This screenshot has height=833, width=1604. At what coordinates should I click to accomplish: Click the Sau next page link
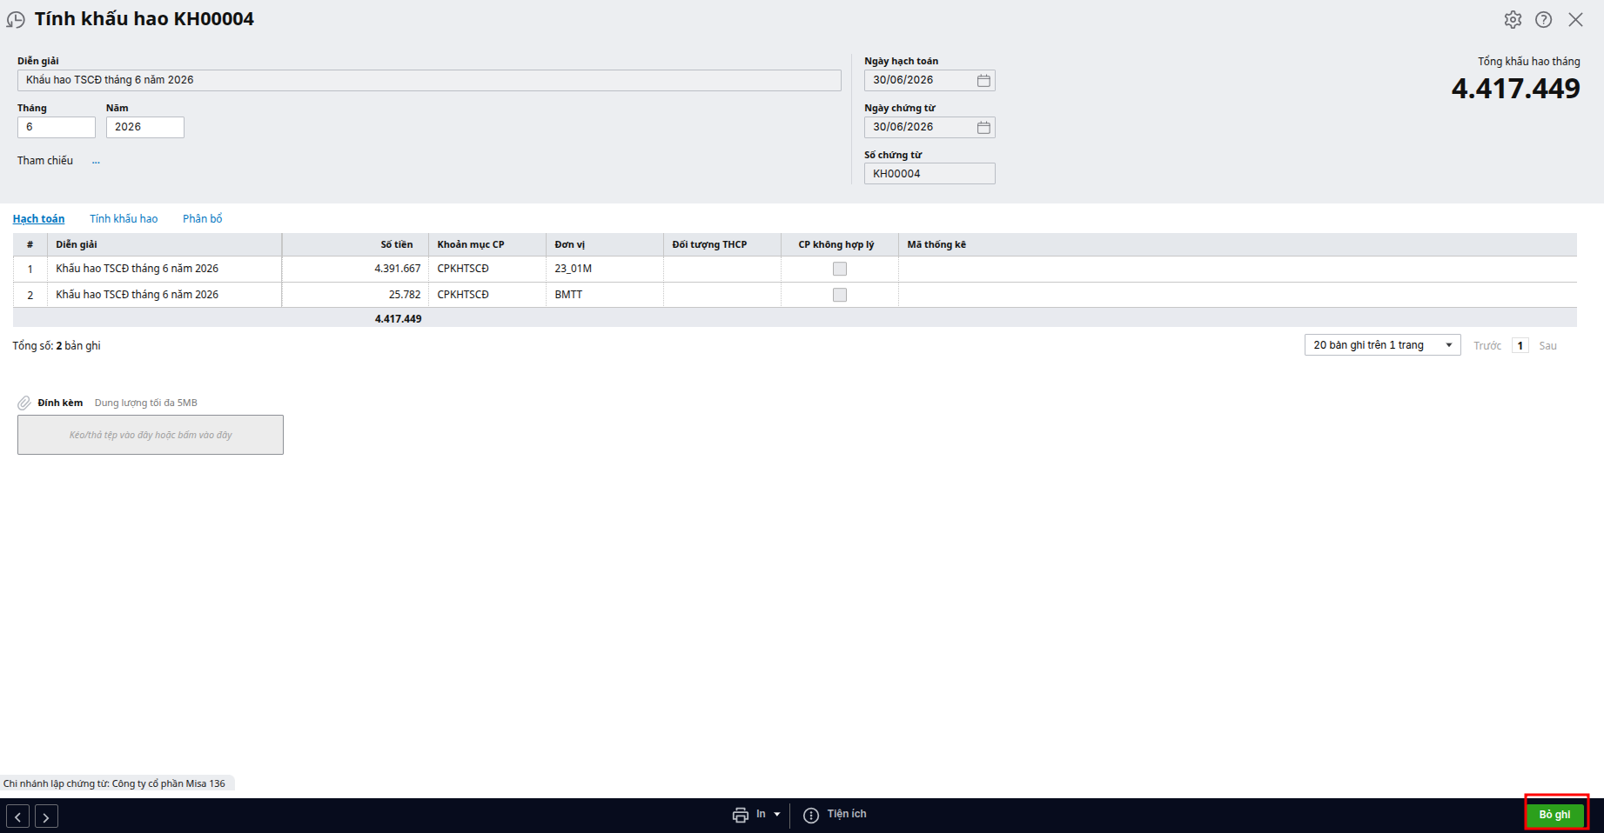1547,346
